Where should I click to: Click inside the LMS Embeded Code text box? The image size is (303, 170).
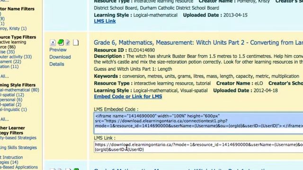tap(198, 123)
